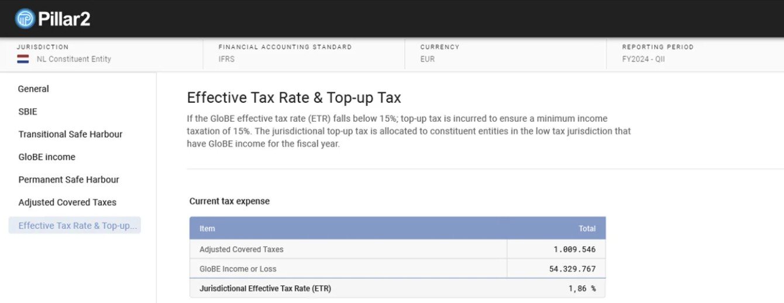Click the Pillar2 brand name text
Image resolution: width=784 pixels, height=303 pixels.
pos(64,19)
